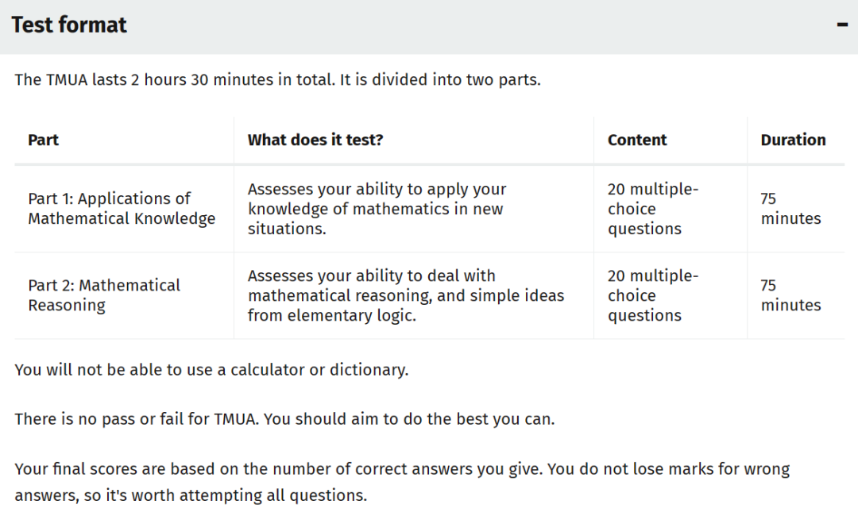Click the Duration column header
The image size is (858, 520).
coord(793,140)
